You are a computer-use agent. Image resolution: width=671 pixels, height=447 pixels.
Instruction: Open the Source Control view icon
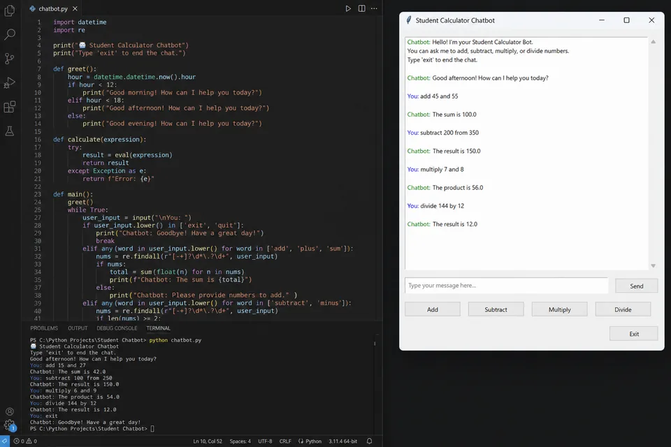[9, 58]
